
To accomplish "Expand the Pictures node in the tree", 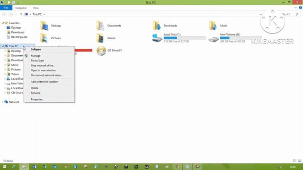I will point(5,69).
